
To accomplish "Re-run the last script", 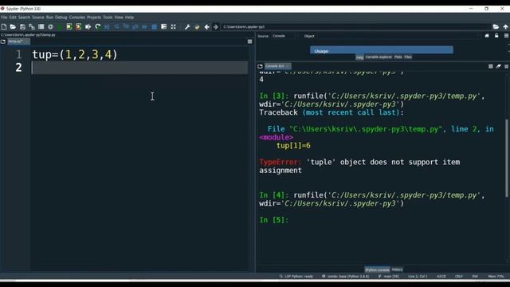I will [97, 26].
